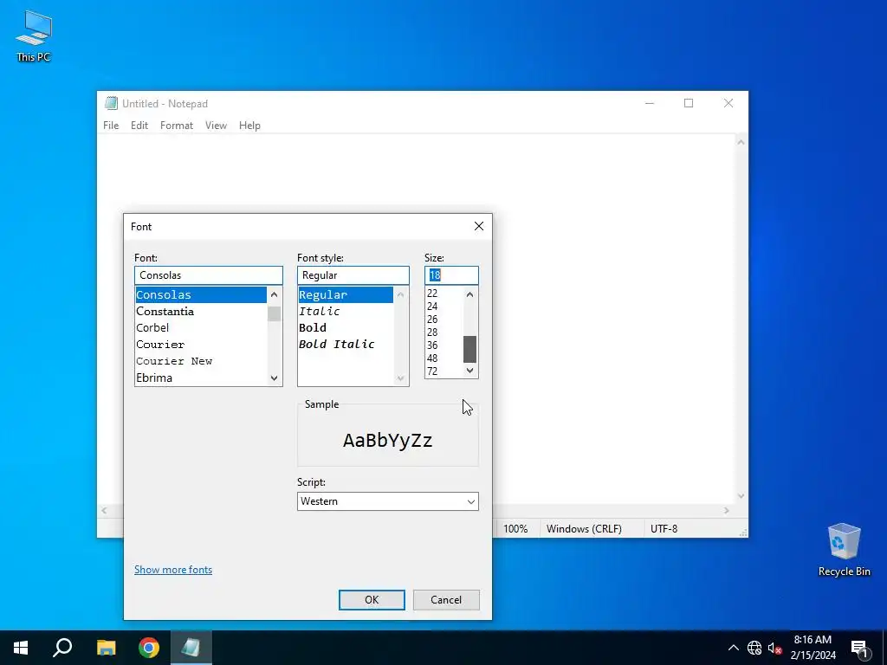The image size is (887, 665).
Task: Click the size list scrollbar thumb
Action: point(469,349)
